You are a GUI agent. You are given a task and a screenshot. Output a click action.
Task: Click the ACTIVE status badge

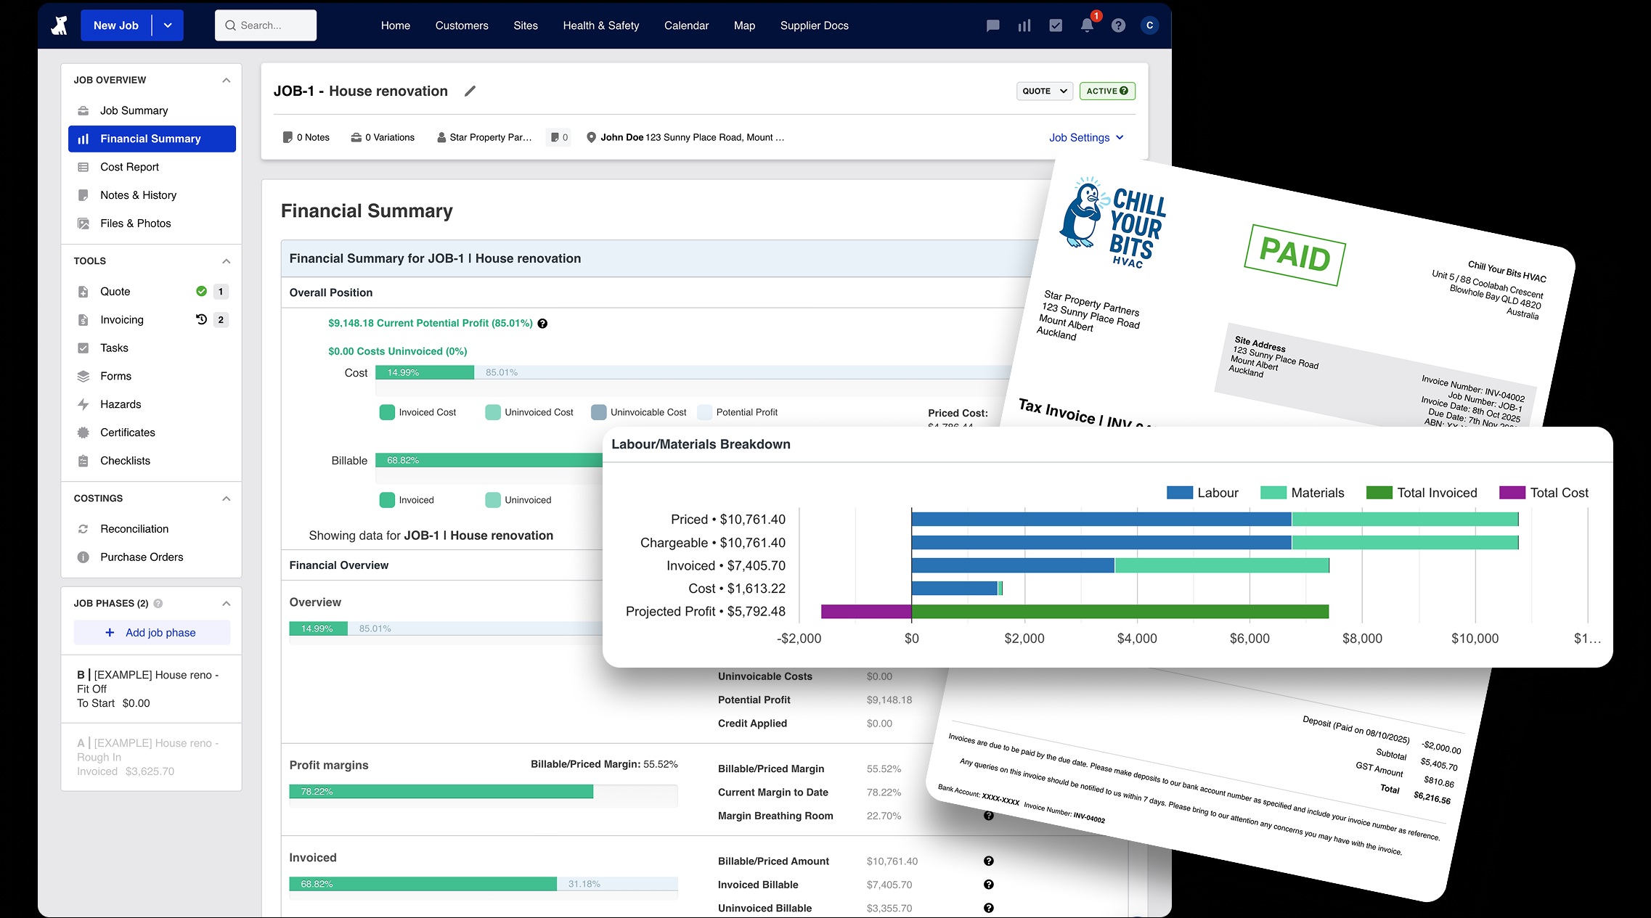pos(1107,91)
